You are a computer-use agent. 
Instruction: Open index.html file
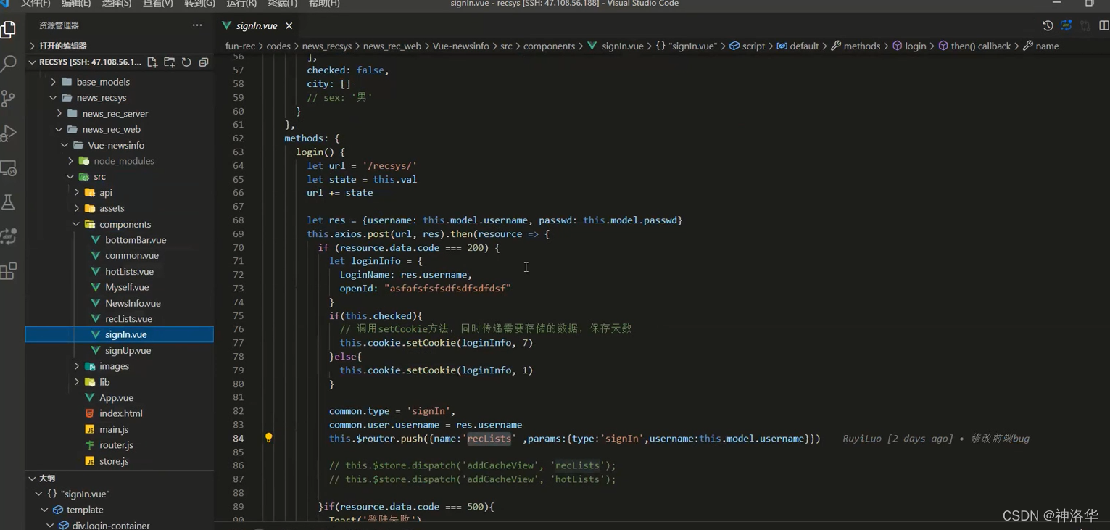pos(120,413)
